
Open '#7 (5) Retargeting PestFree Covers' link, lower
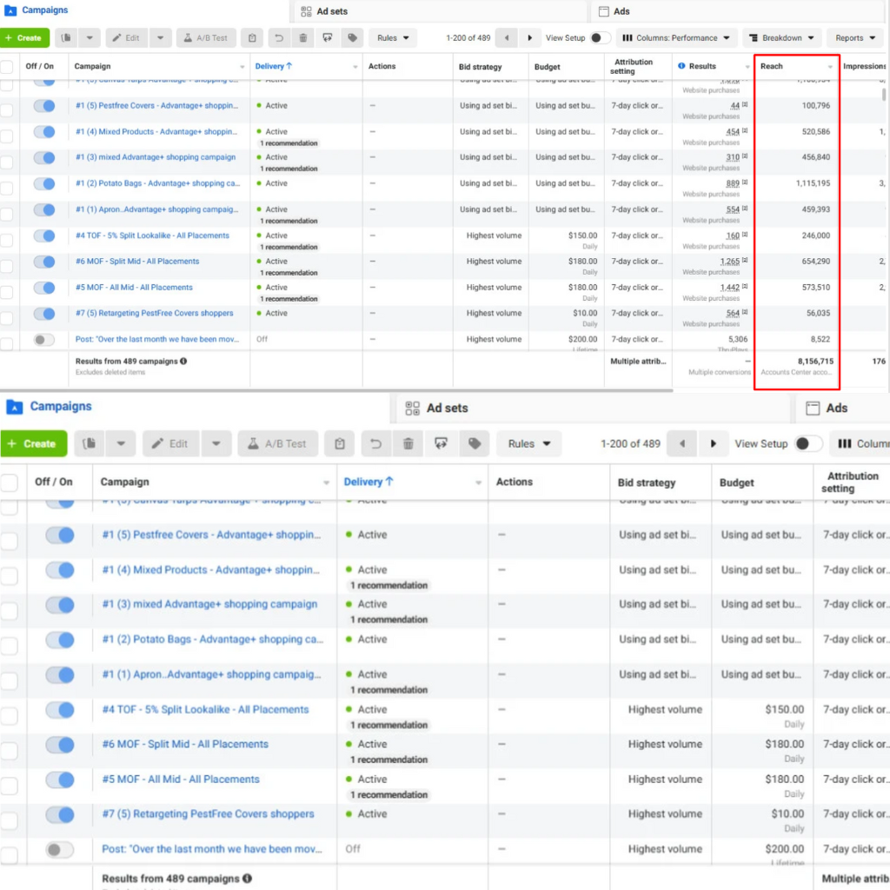[x=208, y=814]
